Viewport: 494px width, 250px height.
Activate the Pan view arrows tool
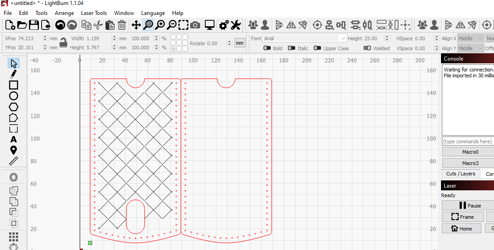coord(136,25)
